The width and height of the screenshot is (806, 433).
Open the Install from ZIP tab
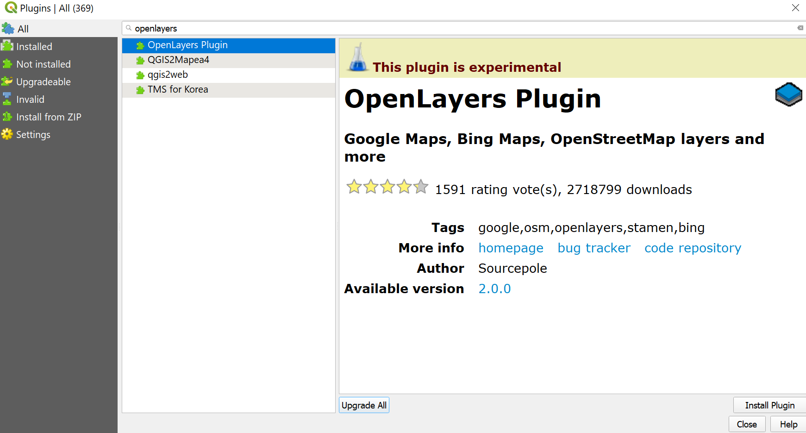(x=59, y=117)
